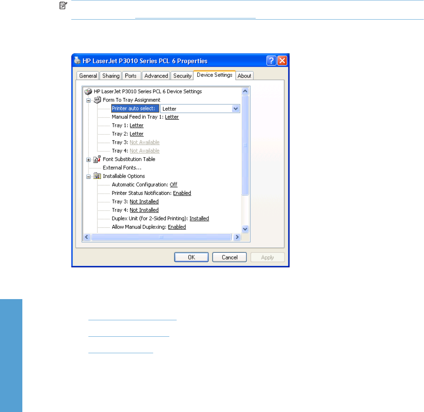
Task: Select Installable Options label
Action: coord(124,176)
